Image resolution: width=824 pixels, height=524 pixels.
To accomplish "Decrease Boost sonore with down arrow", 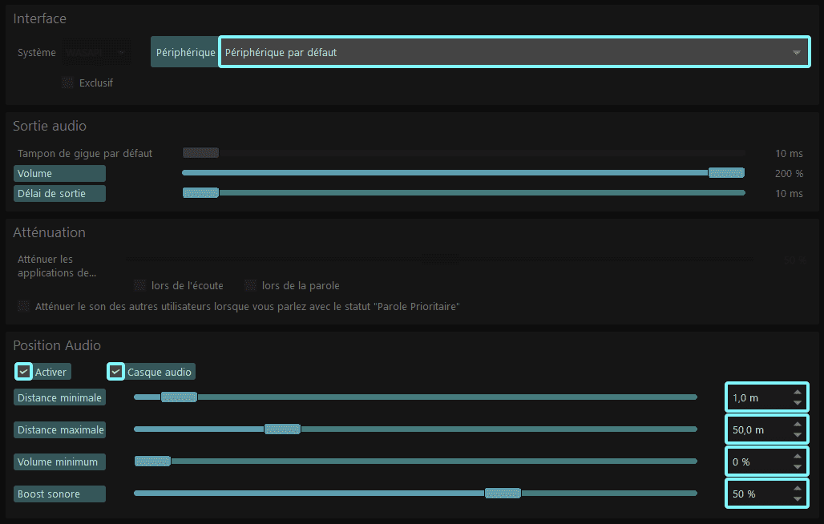I will click(x=797, y=498).
